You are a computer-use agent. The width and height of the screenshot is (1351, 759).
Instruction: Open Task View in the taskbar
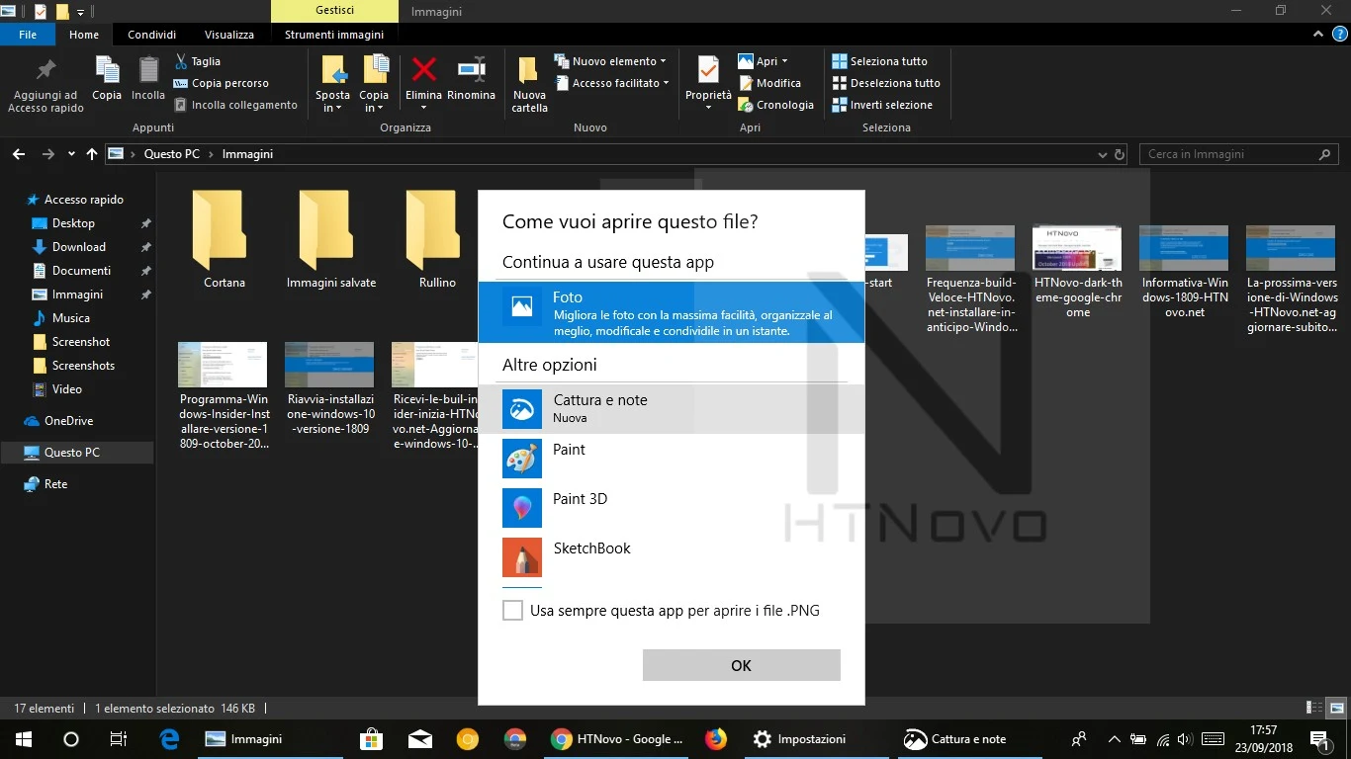click(119, 739)
